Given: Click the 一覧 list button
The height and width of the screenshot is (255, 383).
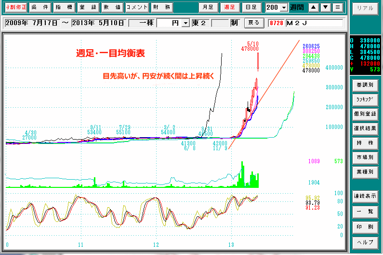Looking at the screenshot, I should click(365, 212).
